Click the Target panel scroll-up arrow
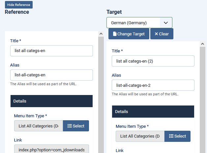Viewport: 207px width, 153px height. [202, 44]
